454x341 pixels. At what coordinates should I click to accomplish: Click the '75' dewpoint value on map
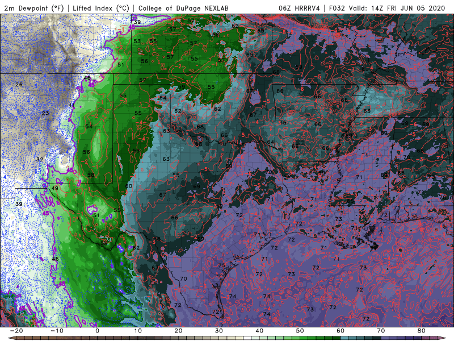[x=222, y=265]
